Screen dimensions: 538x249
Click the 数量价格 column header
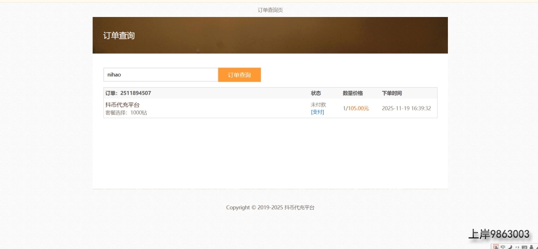353,93
